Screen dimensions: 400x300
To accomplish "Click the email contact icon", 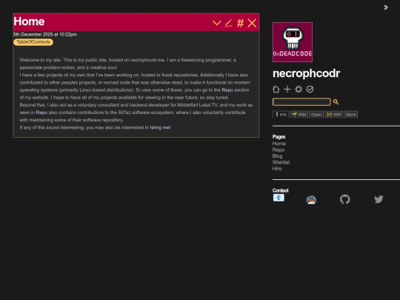I will point(279,198).
